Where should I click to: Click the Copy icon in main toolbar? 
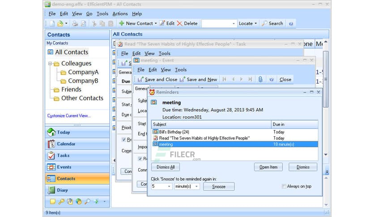tap(102, 23)
